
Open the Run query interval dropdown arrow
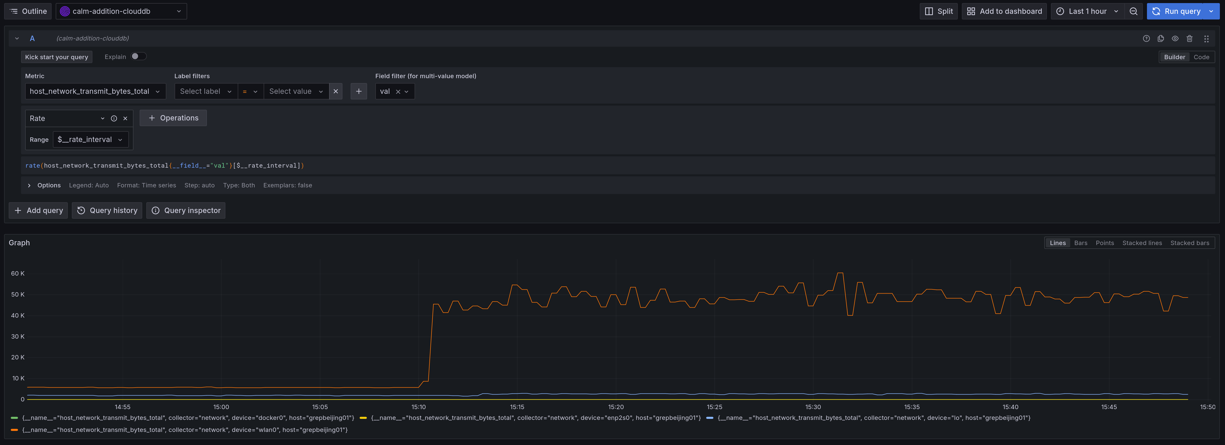(x=1212, y=11)
